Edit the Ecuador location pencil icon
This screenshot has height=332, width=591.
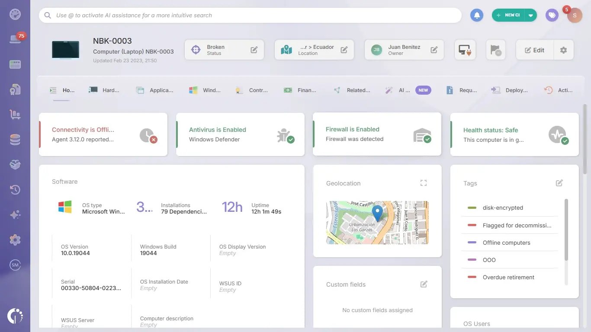[344, 50]
